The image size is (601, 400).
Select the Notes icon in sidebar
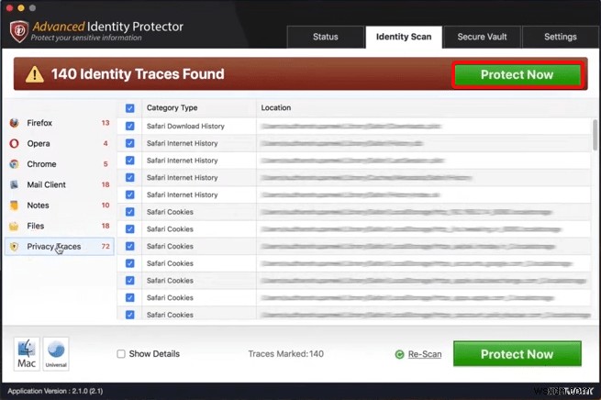[x=15, y=206]
